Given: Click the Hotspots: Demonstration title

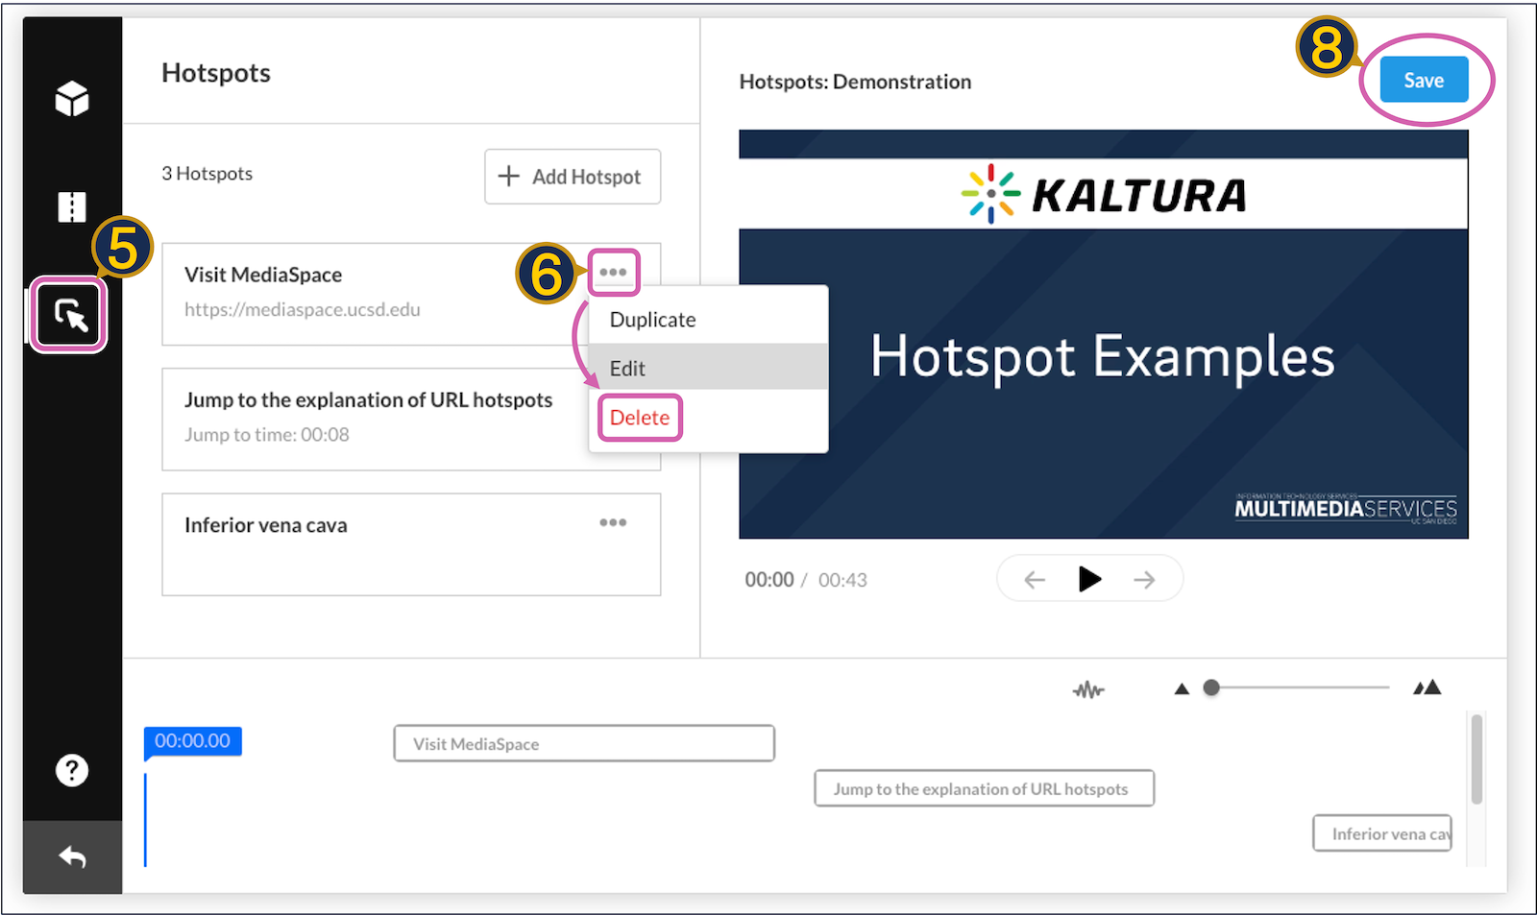Looking at the screenshot, I should click(855, 82).
